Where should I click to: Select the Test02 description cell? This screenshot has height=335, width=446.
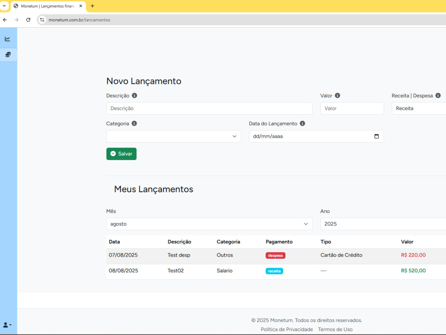[x=175, y=271]
